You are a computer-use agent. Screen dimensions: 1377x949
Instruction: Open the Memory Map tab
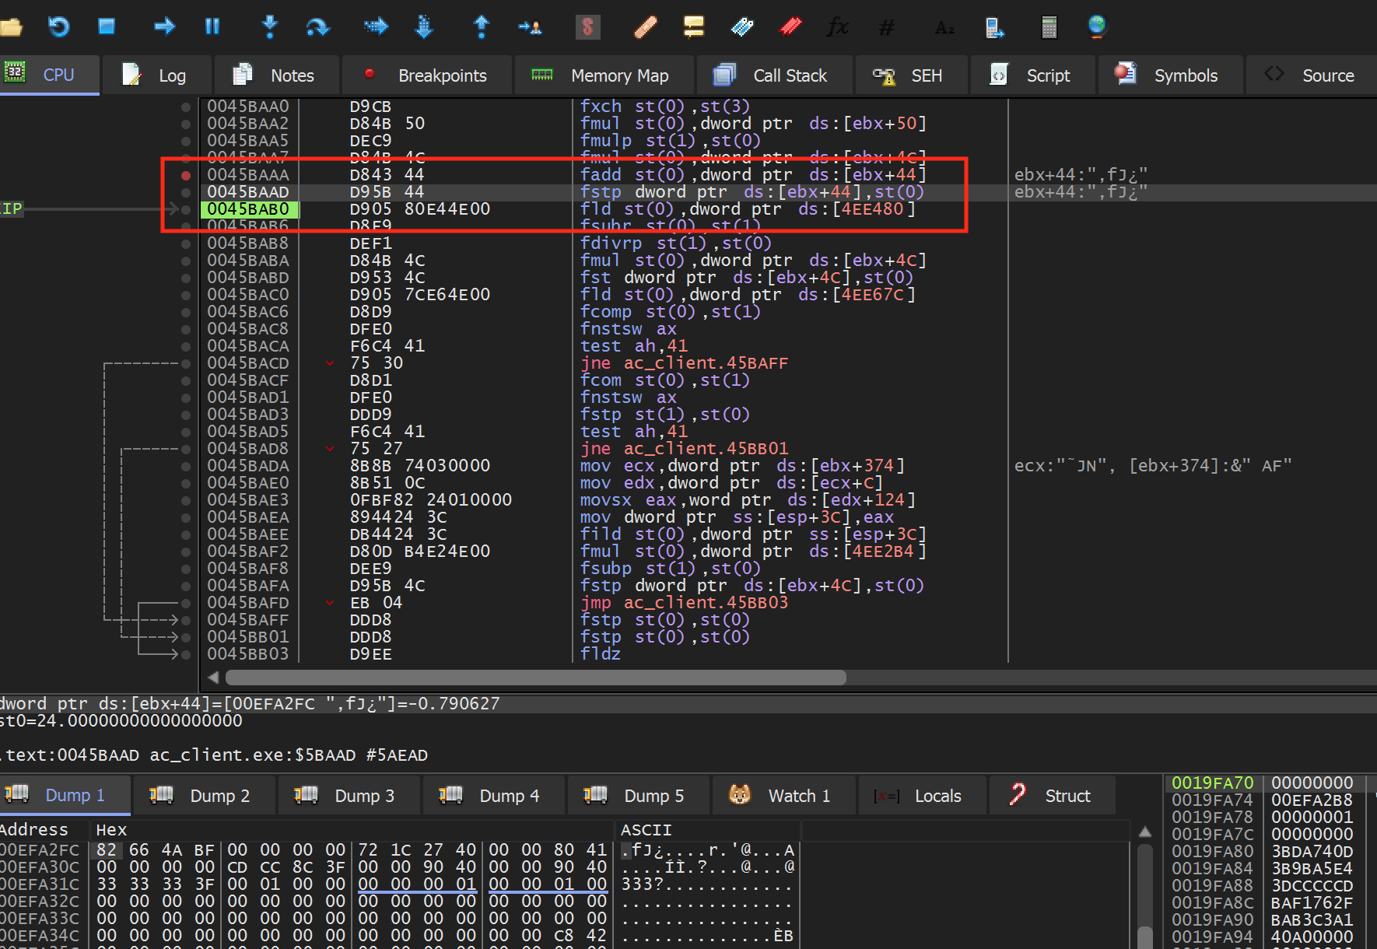click(x=602, y=75)
